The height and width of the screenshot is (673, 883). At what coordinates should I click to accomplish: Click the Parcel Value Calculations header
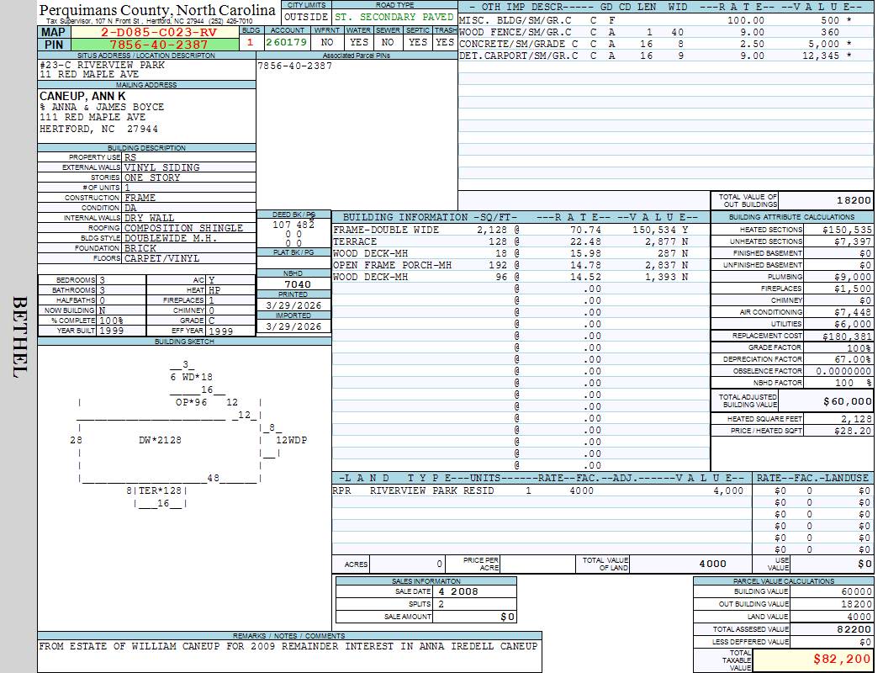[x=784, y=580]
